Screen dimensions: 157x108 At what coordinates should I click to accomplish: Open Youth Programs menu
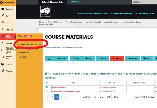[x=122, y=14]
